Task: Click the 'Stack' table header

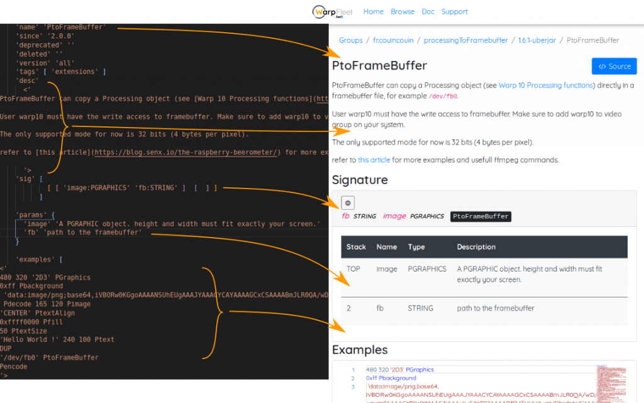Action: [x=356, y=247]
